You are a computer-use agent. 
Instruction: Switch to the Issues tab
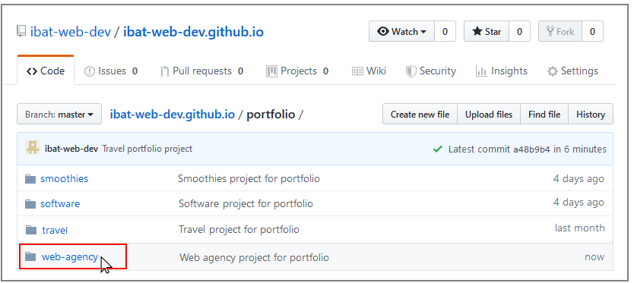click(111, 71)
